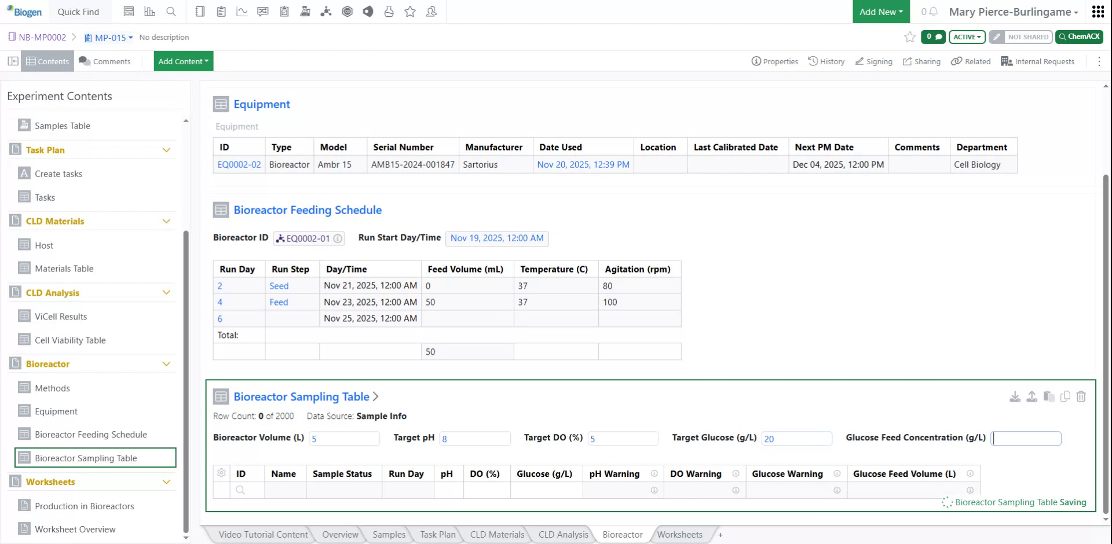Delete the Bioreactor Sampling Table via trash icon

[1081, 396]
